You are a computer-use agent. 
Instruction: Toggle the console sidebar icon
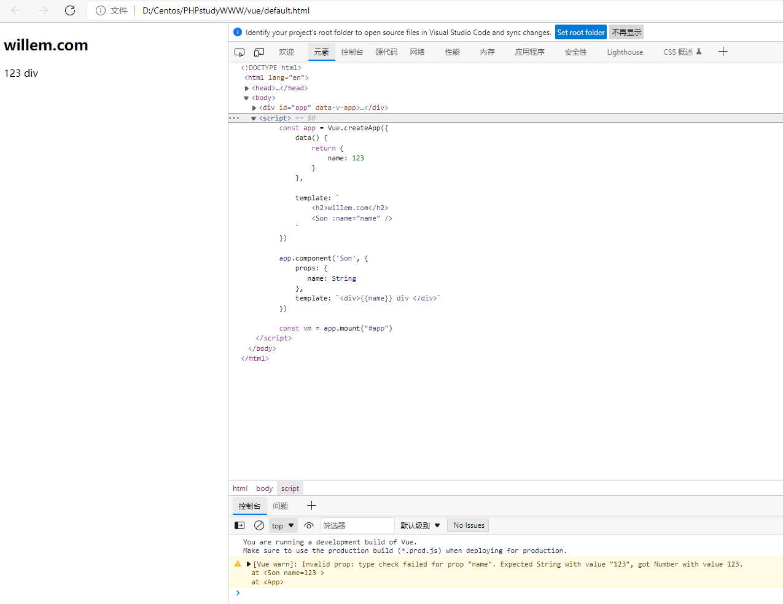240,525
